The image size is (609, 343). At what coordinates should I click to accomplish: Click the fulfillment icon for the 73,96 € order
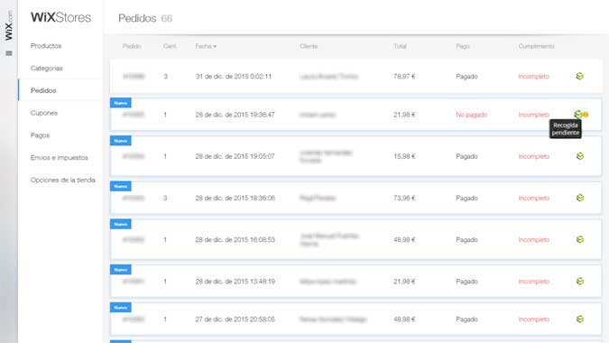pos(580,198)
